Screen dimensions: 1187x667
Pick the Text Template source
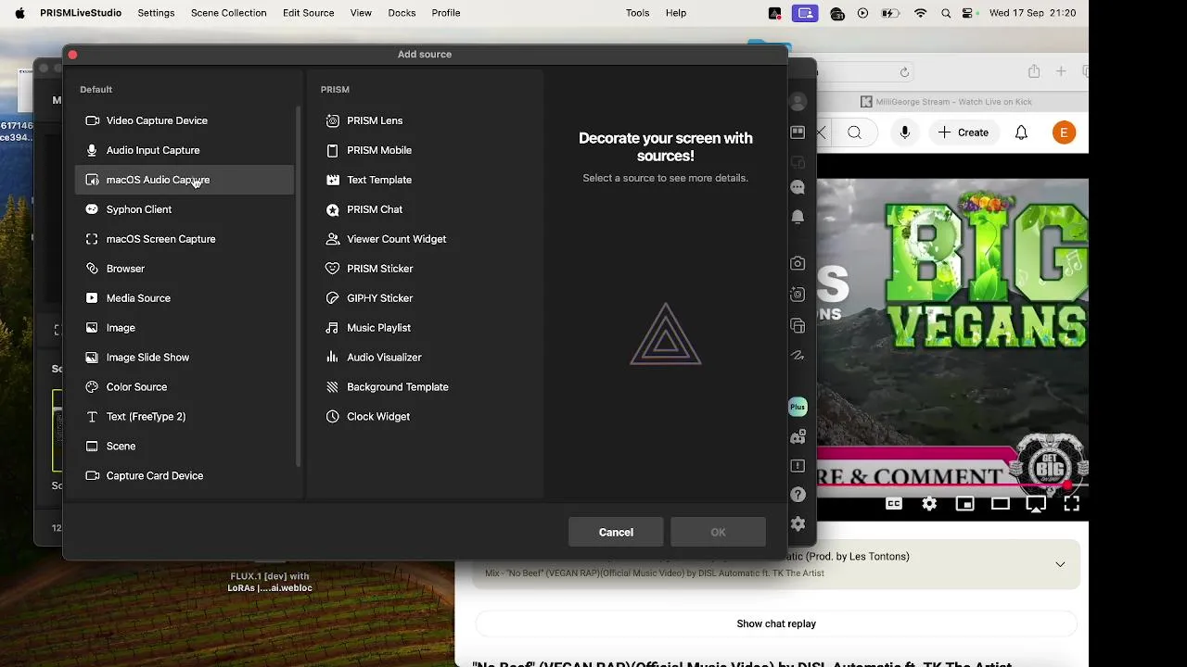425,180
